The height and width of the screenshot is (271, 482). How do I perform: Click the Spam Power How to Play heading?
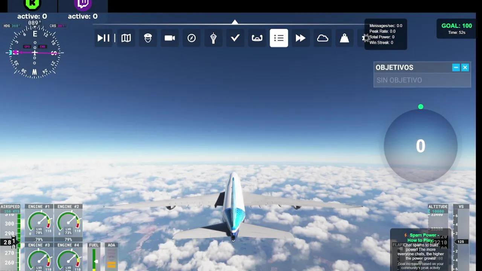pos(421,238)
